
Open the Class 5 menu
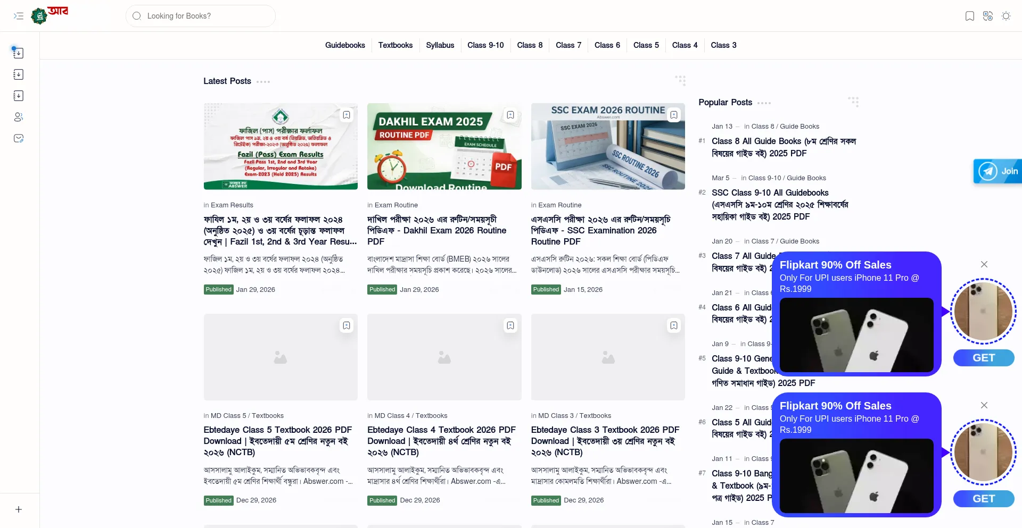(646, 45)
